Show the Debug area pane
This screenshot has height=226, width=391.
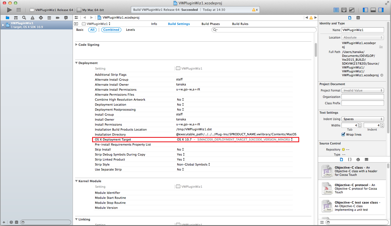point(373,10)
